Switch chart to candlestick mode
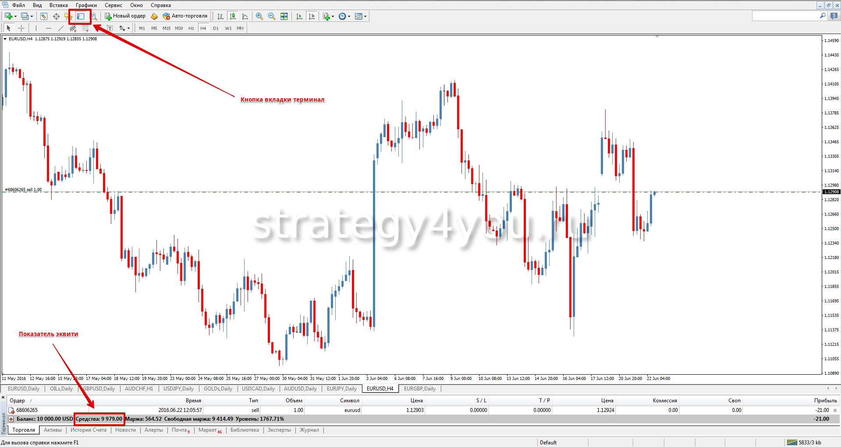Image resolution: width=841 pixels, height=447 pixels. pyautogui.click(x=233, y=16)
